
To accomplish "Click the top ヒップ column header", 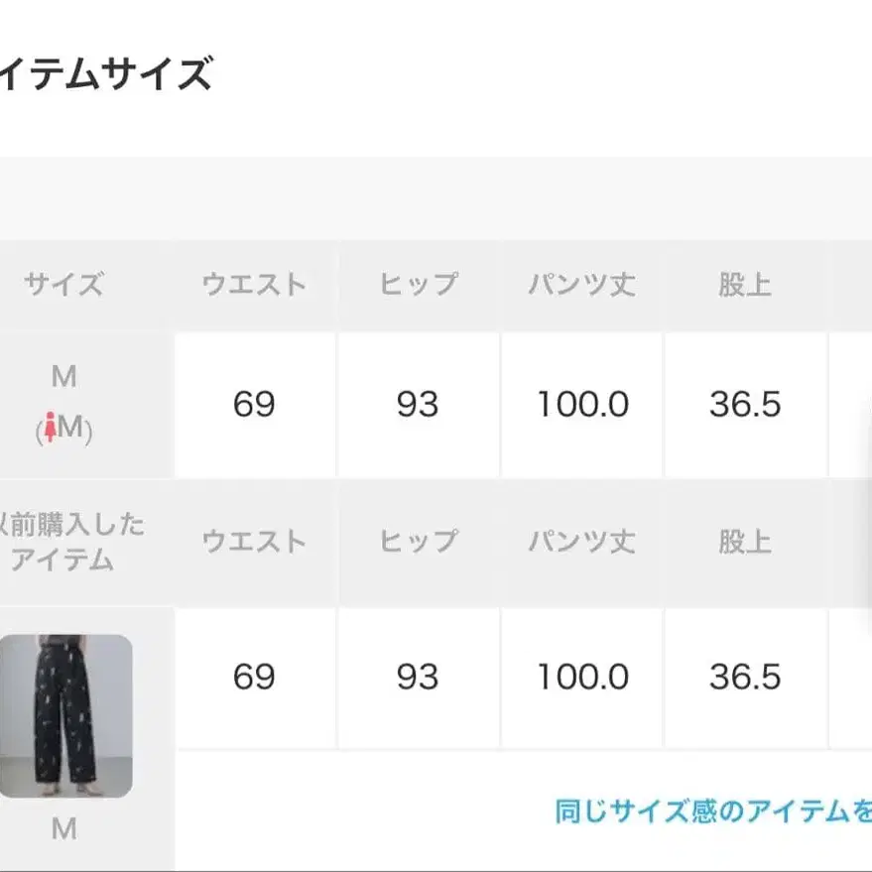I will (x=418, y=286).
